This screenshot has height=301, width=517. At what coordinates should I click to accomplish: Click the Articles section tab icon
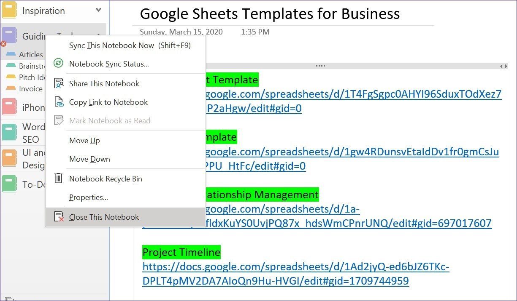click(12, 54)
